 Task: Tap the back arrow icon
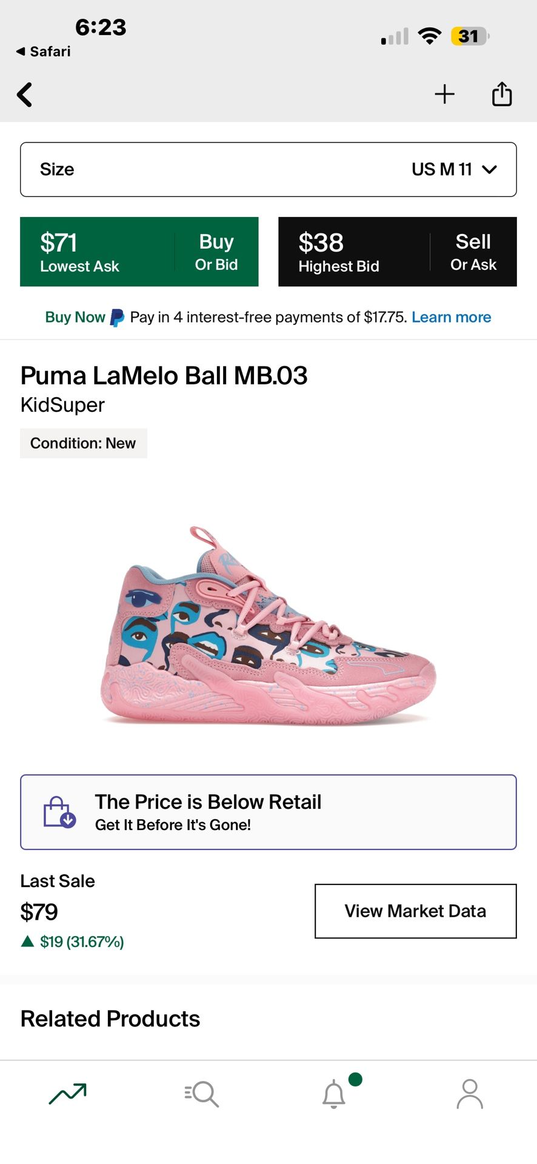(x=25, y=95)
